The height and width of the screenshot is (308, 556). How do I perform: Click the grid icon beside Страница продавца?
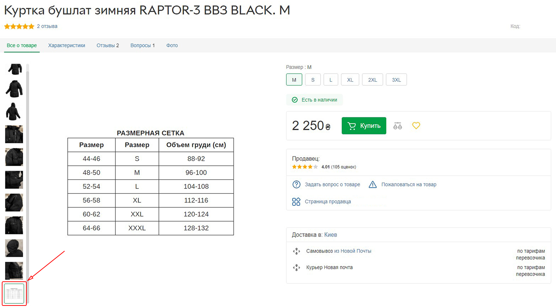[x=296, y=202]
